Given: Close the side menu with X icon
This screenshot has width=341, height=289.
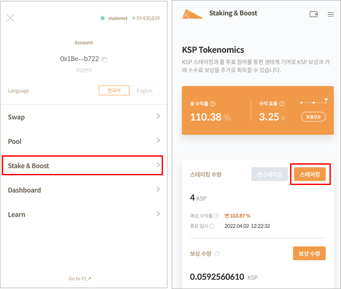Looking at the screenshot, I should (x=11, y=18).
